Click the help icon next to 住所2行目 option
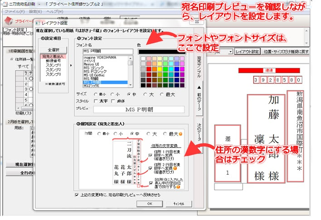The image size is (321, 220). (175, 168)
